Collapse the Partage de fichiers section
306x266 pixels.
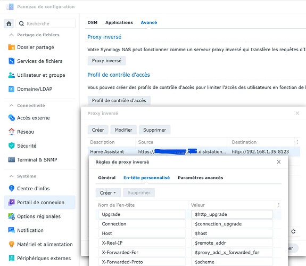pos(12,35)
